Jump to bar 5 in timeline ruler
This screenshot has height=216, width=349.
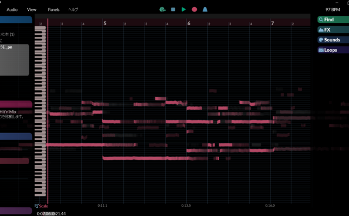tap(105, 23)
